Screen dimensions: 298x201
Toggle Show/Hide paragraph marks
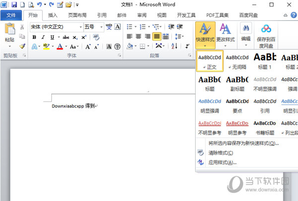click(x=187, y=46)
